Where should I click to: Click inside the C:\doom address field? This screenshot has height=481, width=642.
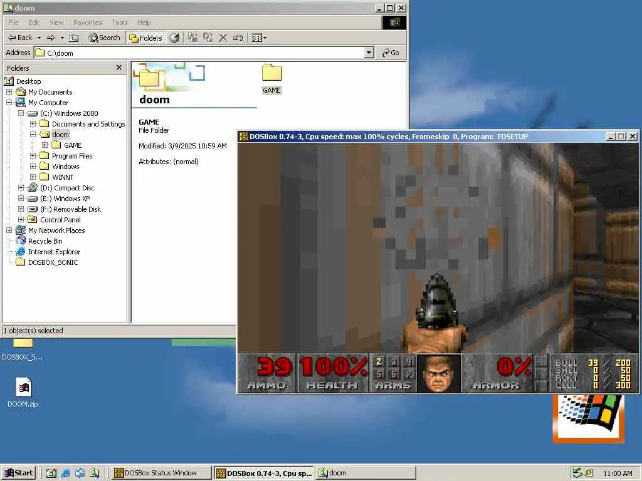199,53
